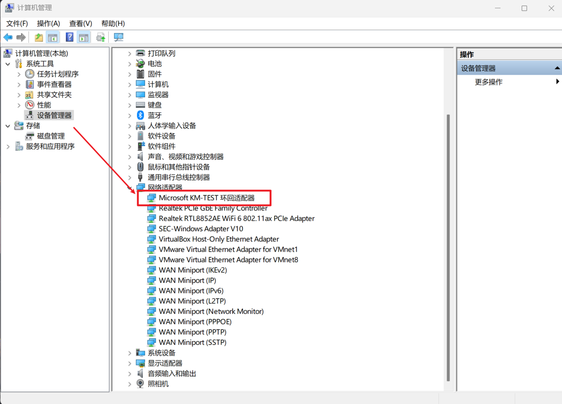Toggle the show/hide console tree toolbar icon

tap(53, 37)
